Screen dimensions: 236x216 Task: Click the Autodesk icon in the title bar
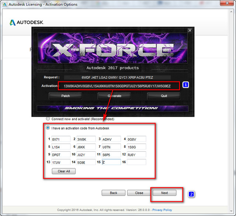pyautogui.click(x=5, y=4)
